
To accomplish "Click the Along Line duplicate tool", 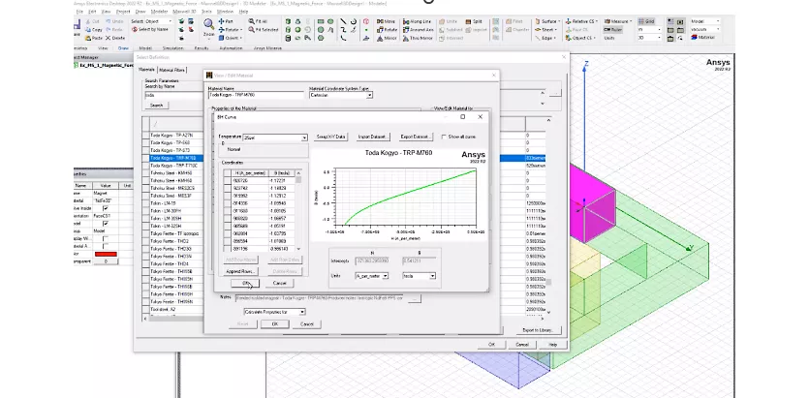I will tap(417, 21).
